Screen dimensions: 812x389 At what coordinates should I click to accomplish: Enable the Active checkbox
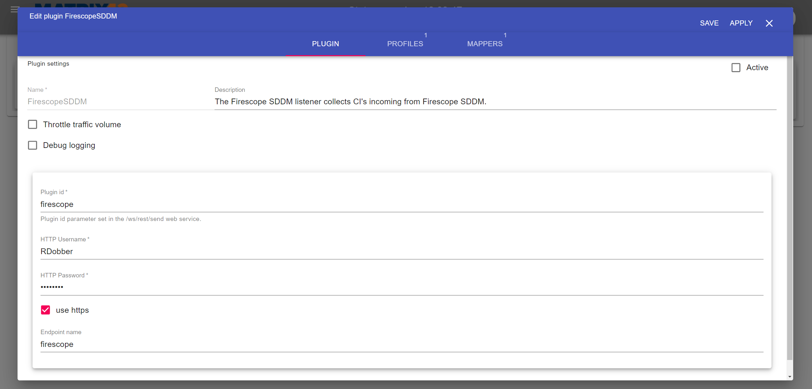point(736,68)
